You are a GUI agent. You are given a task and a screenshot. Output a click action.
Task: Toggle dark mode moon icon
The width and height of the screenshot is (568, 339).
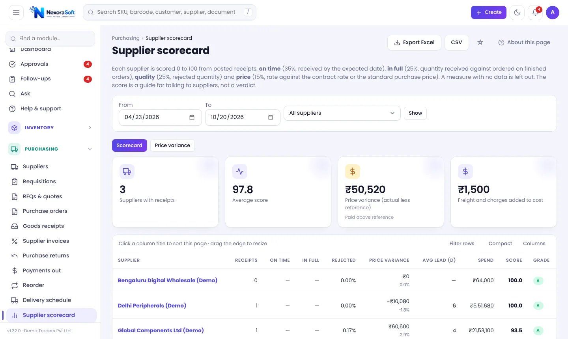pos(517,13)
